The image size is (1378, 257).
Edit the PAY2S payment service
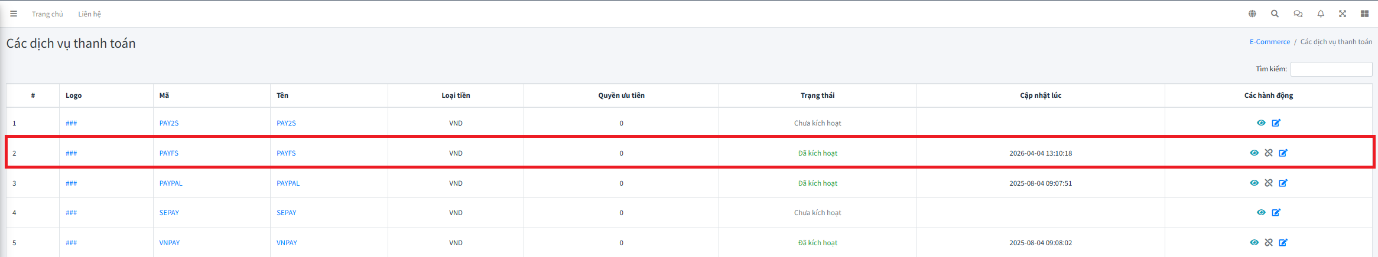(1276, 123)
